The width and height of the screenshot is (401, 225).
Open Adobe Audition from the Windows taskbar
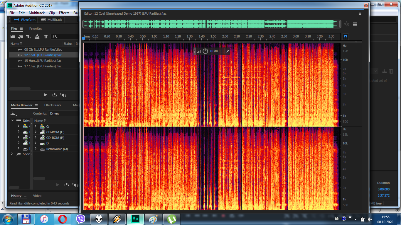pyautogui.click(x=135, y=219)
